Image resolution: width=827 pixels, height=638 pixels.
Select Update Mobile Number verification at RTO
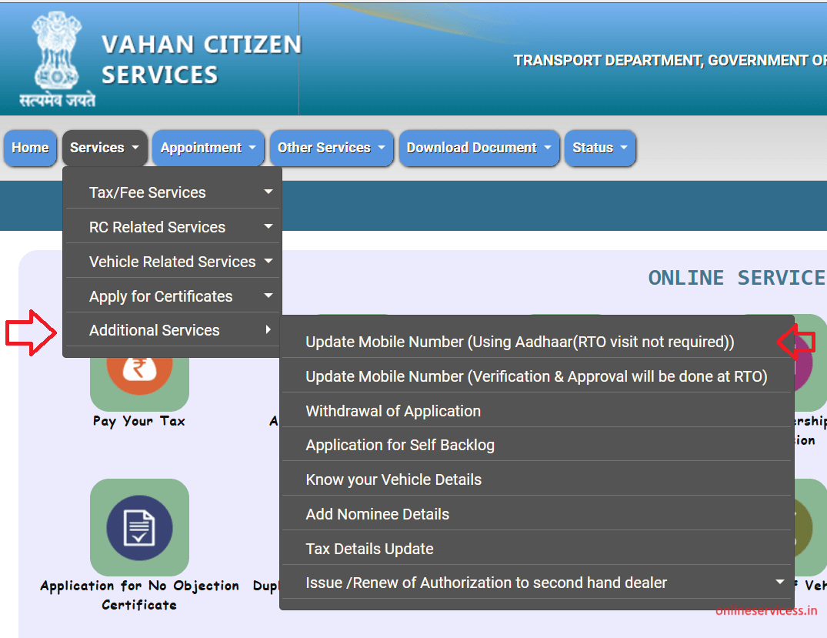click(537, 376)
